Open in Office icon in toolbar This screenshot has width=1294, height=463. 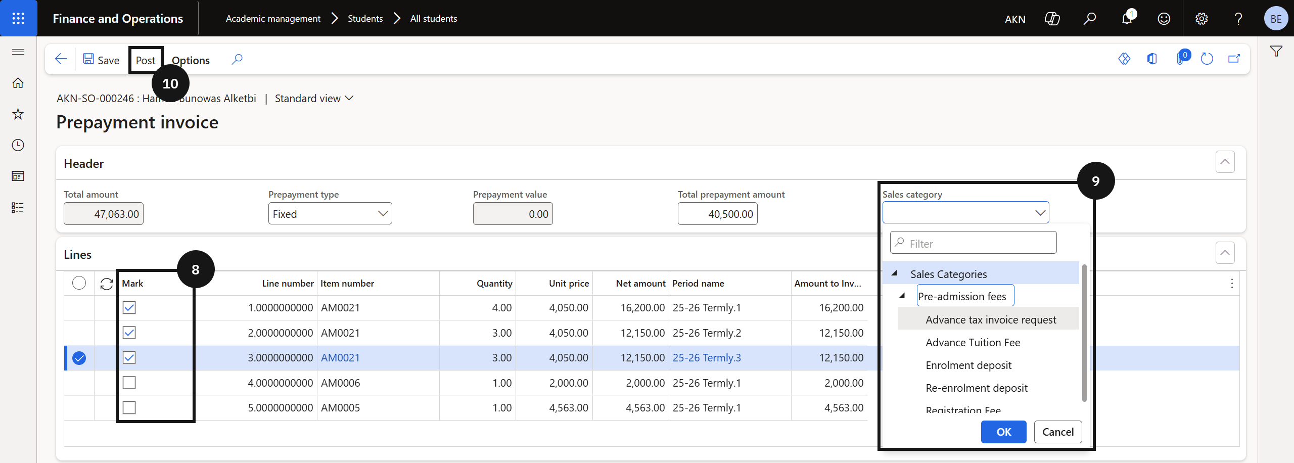[1152, 59]
